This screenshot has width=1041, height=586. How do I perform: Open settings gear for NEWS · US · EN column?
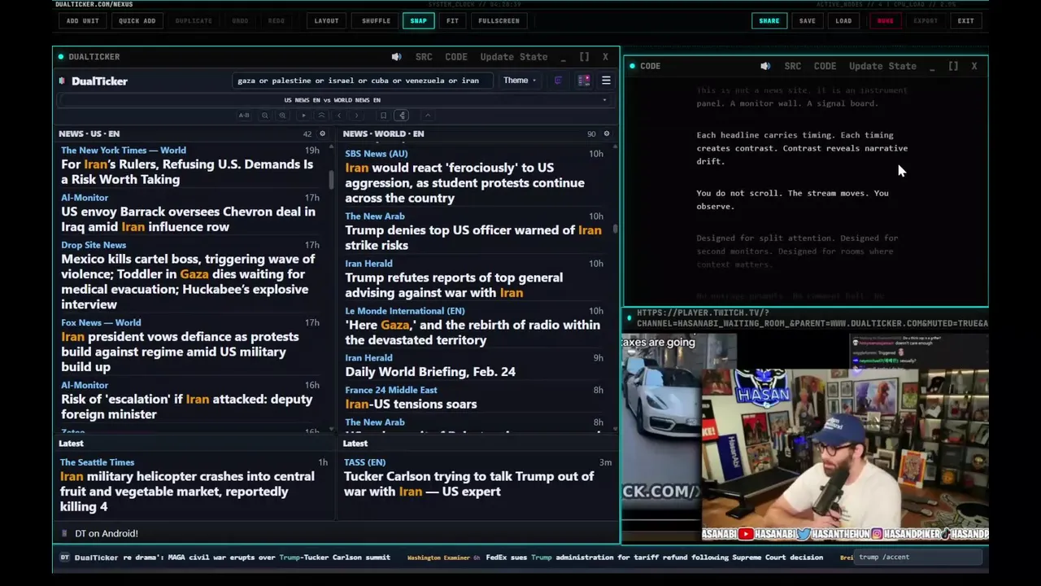click(322, 133)
